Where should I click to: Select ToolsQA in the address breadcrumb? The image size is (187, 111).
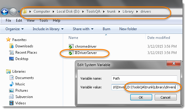(93, 11)
